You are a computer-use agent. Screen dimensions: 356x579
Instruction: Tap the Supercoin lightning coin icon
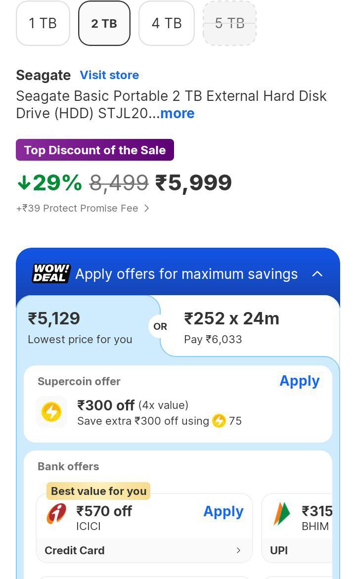[51, 412]
